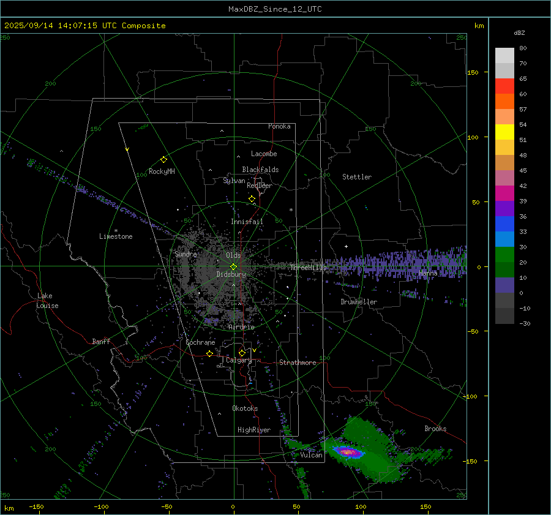Click the Blackfalds city label
Image resolution: width=551 pixels, height=515 pixels.
coord(260,170)
